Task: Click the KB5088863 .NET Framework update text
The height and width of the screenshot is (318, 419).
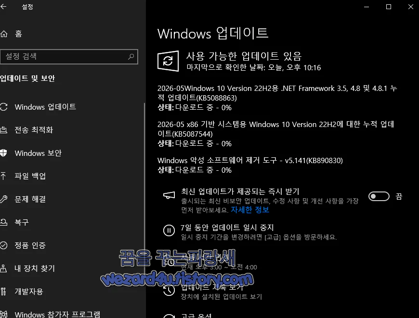Action: click(x=277, y=93)
